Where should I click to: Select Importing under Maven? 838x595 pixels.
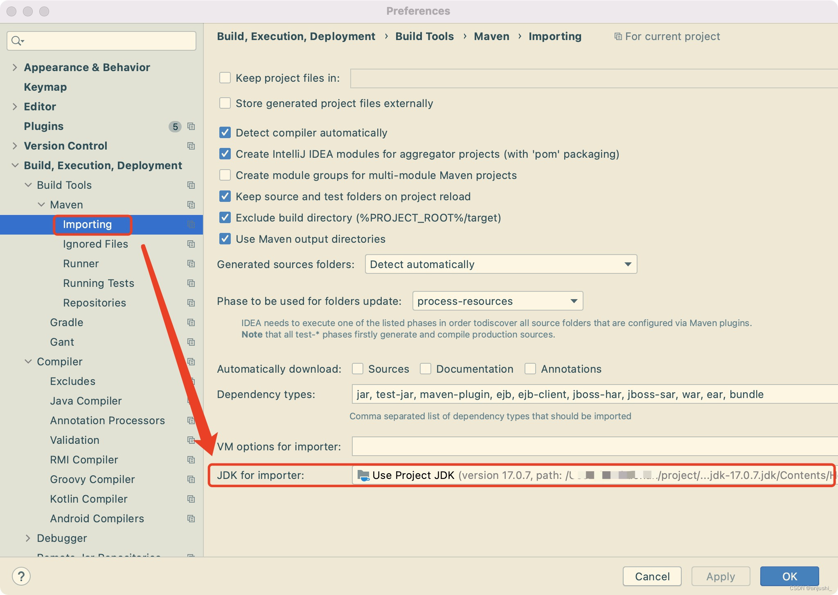point(87,224)
